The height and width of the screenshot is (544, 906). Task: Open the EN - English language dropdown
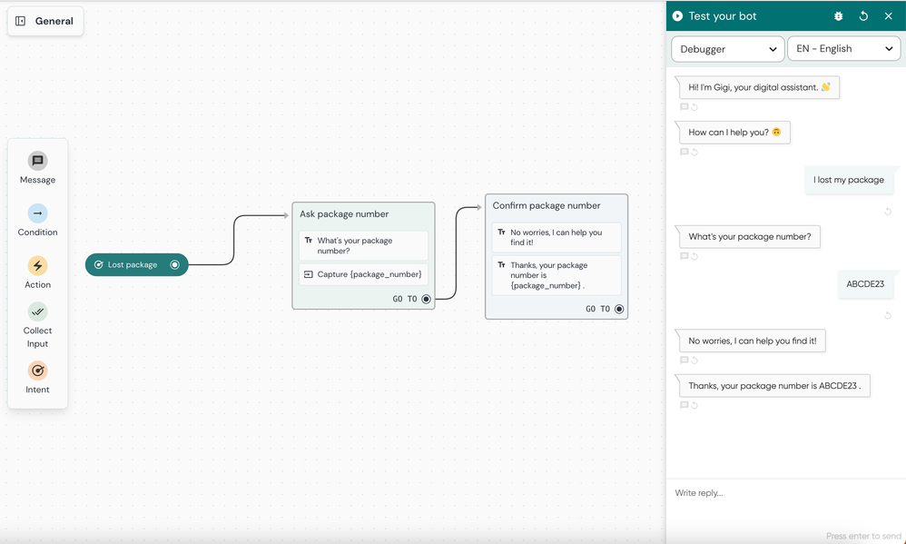(x=843, y=48)
